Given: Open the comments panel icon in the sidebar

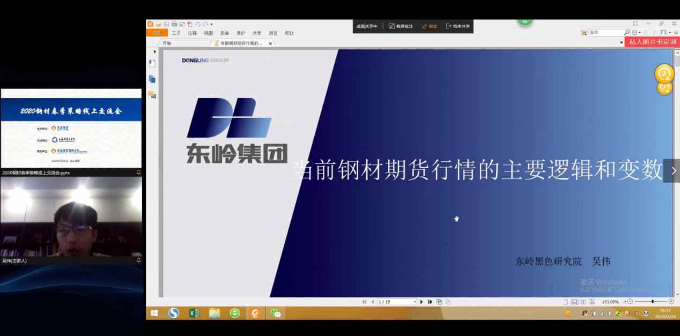Looking at the screenshot, I should pos(152,95).
